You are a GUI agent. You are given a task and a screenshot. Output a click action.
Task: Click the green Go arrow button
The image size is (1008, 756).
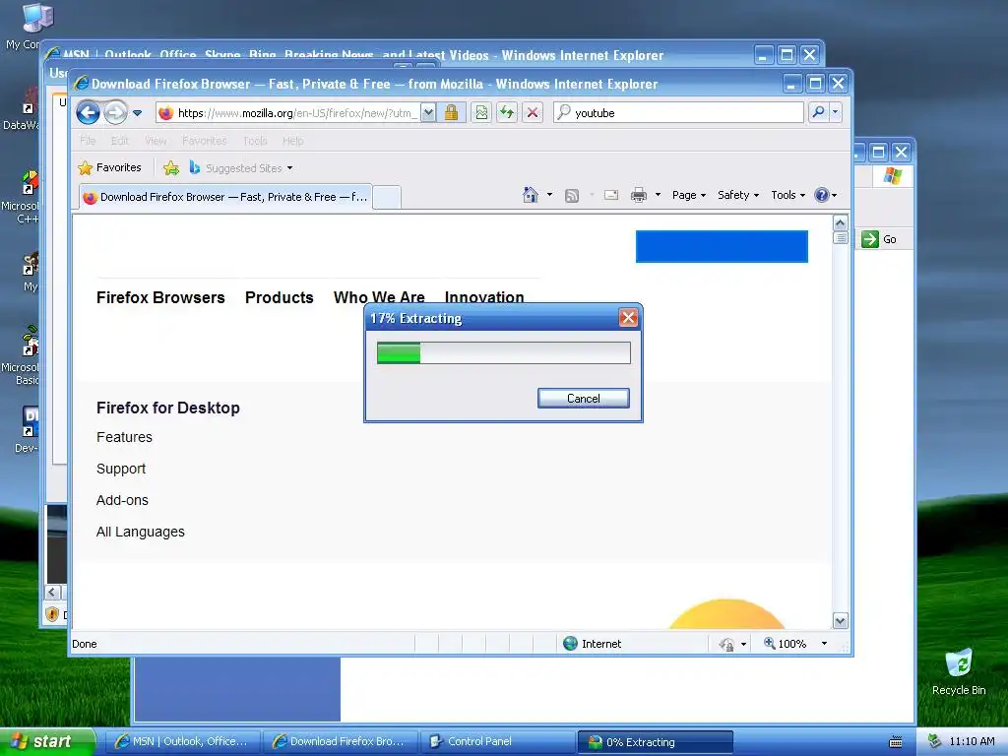(870, 239)
